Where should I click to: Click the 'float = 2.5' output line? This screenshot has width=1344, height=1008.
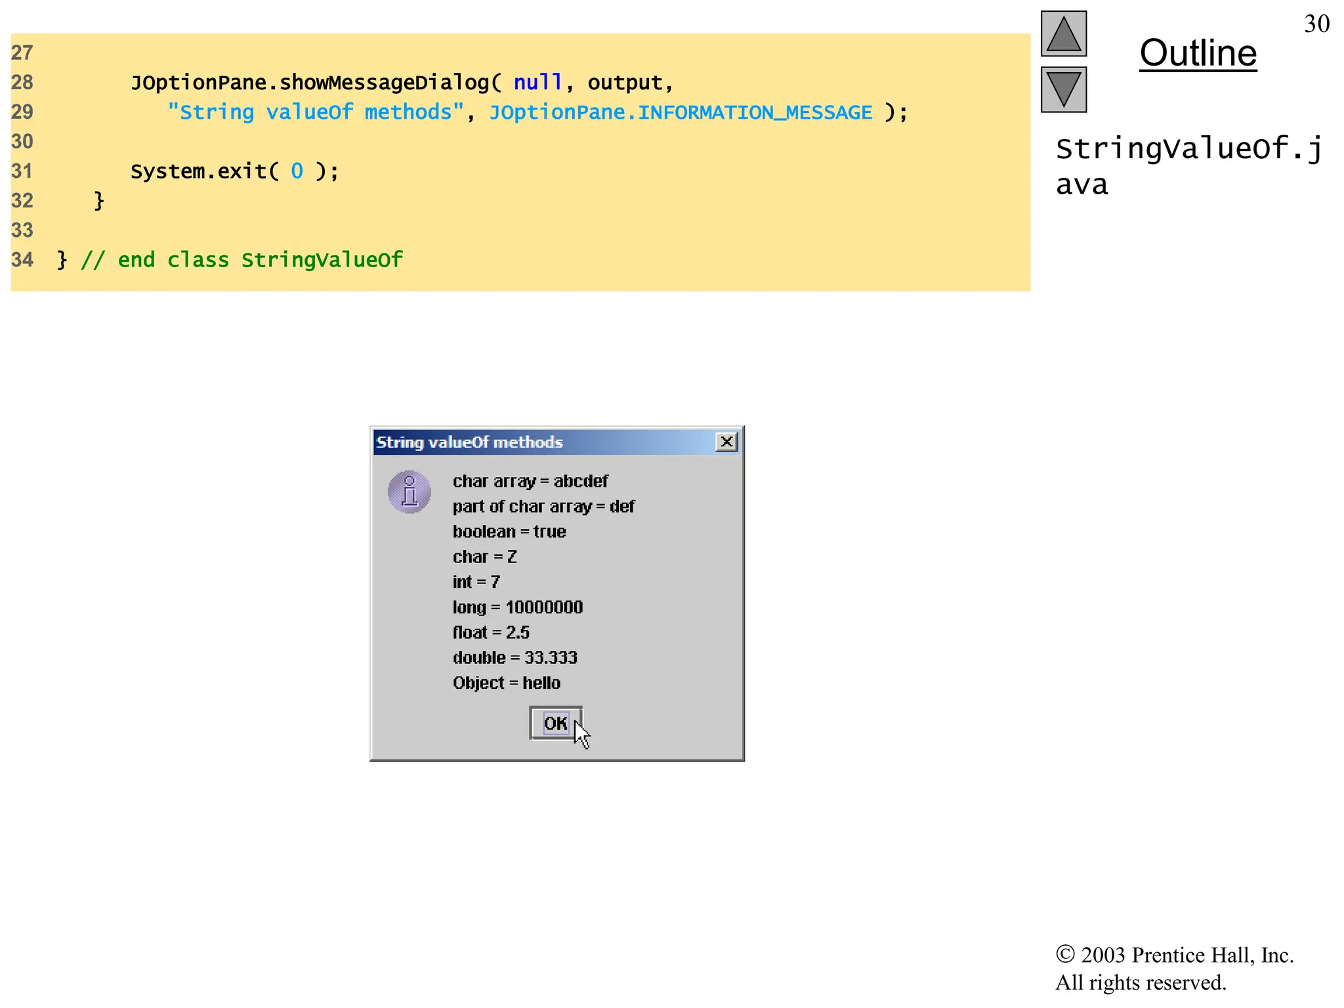tap(490, 633)
